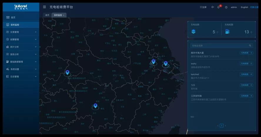Viewport: 261px width, 137px height.
Task: Click the 首页 sidebar icon
Action: pyautogui.click(x=8, y=17)
